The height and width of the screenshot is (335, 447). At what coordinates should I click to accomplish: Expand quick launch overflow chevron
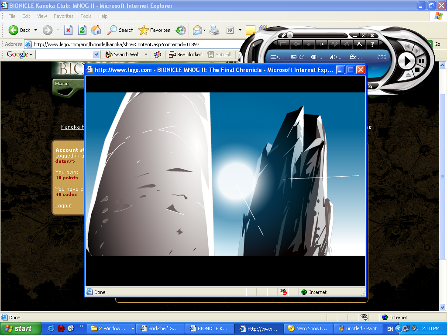(82, 326)
